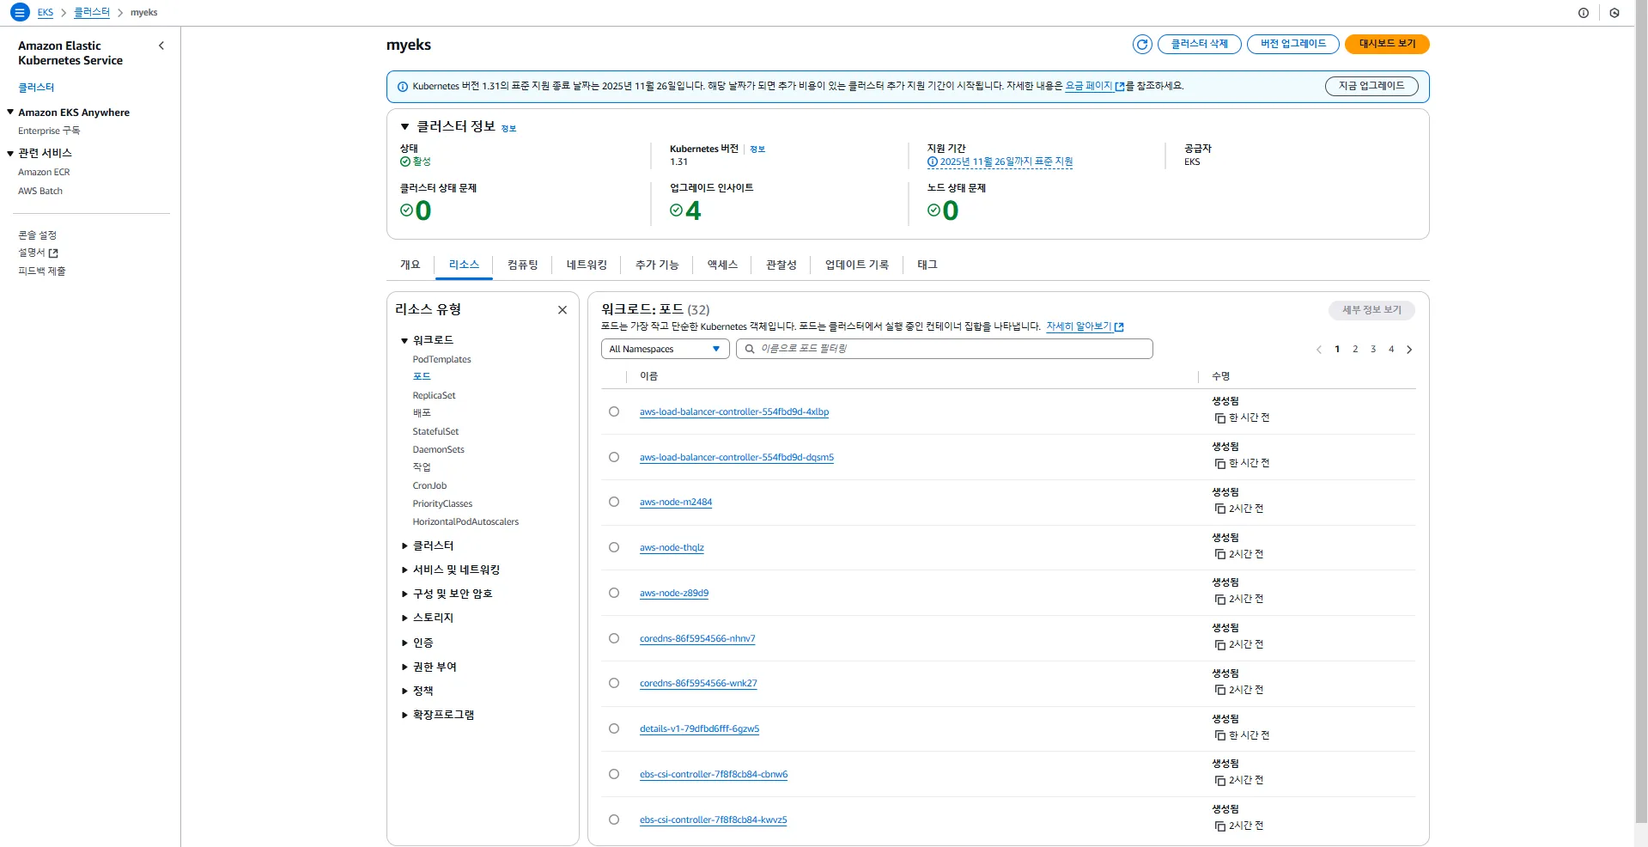The width and height of the screenshot is (1648, 847).
Task: Expand the 확장프로그램 resource group
Action: coord(404,715)
